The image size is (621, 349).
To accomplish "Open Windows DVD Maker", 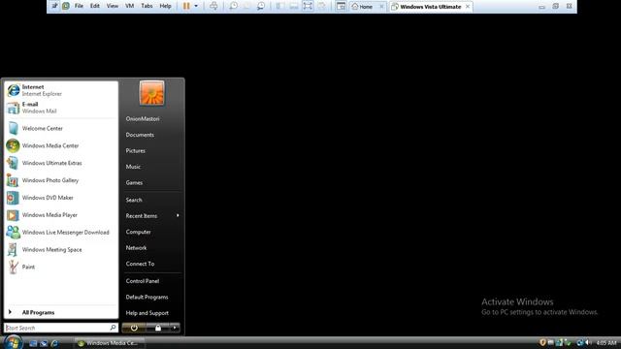I will [x=61, y=198].
